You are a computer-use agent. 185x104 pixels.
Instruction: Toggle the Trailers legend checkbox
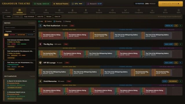click(x=45, y=21)
